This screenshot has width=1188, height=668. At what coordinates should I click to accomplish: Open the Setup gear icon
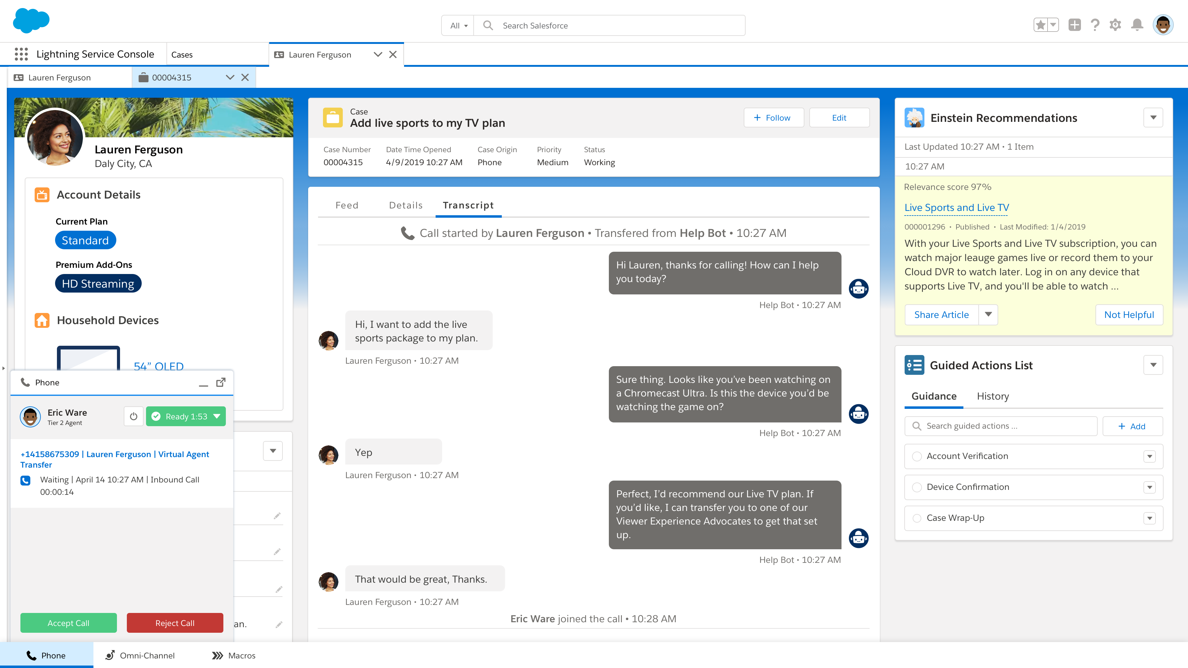coord(1115,25)
